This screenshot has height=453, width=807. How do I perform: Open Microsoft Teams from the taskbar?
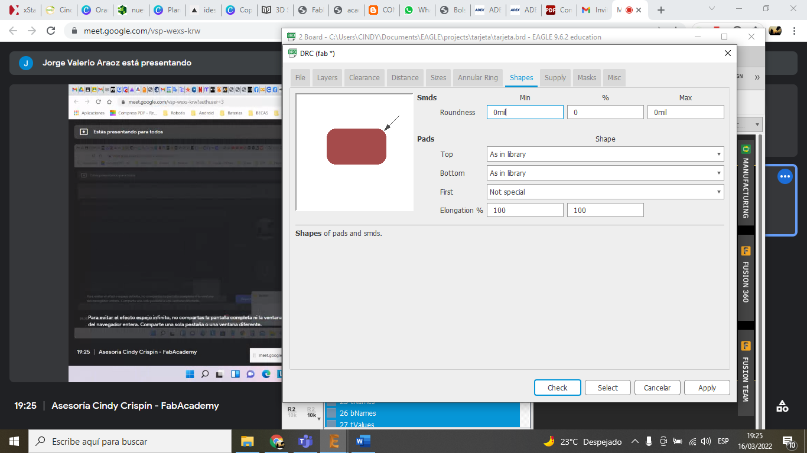305,441
